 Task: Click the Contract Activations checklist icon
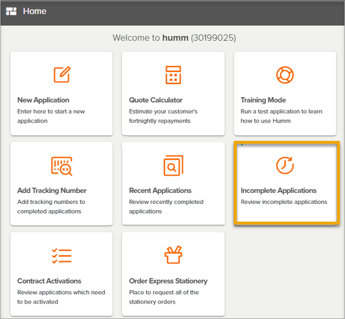point(62,256)
